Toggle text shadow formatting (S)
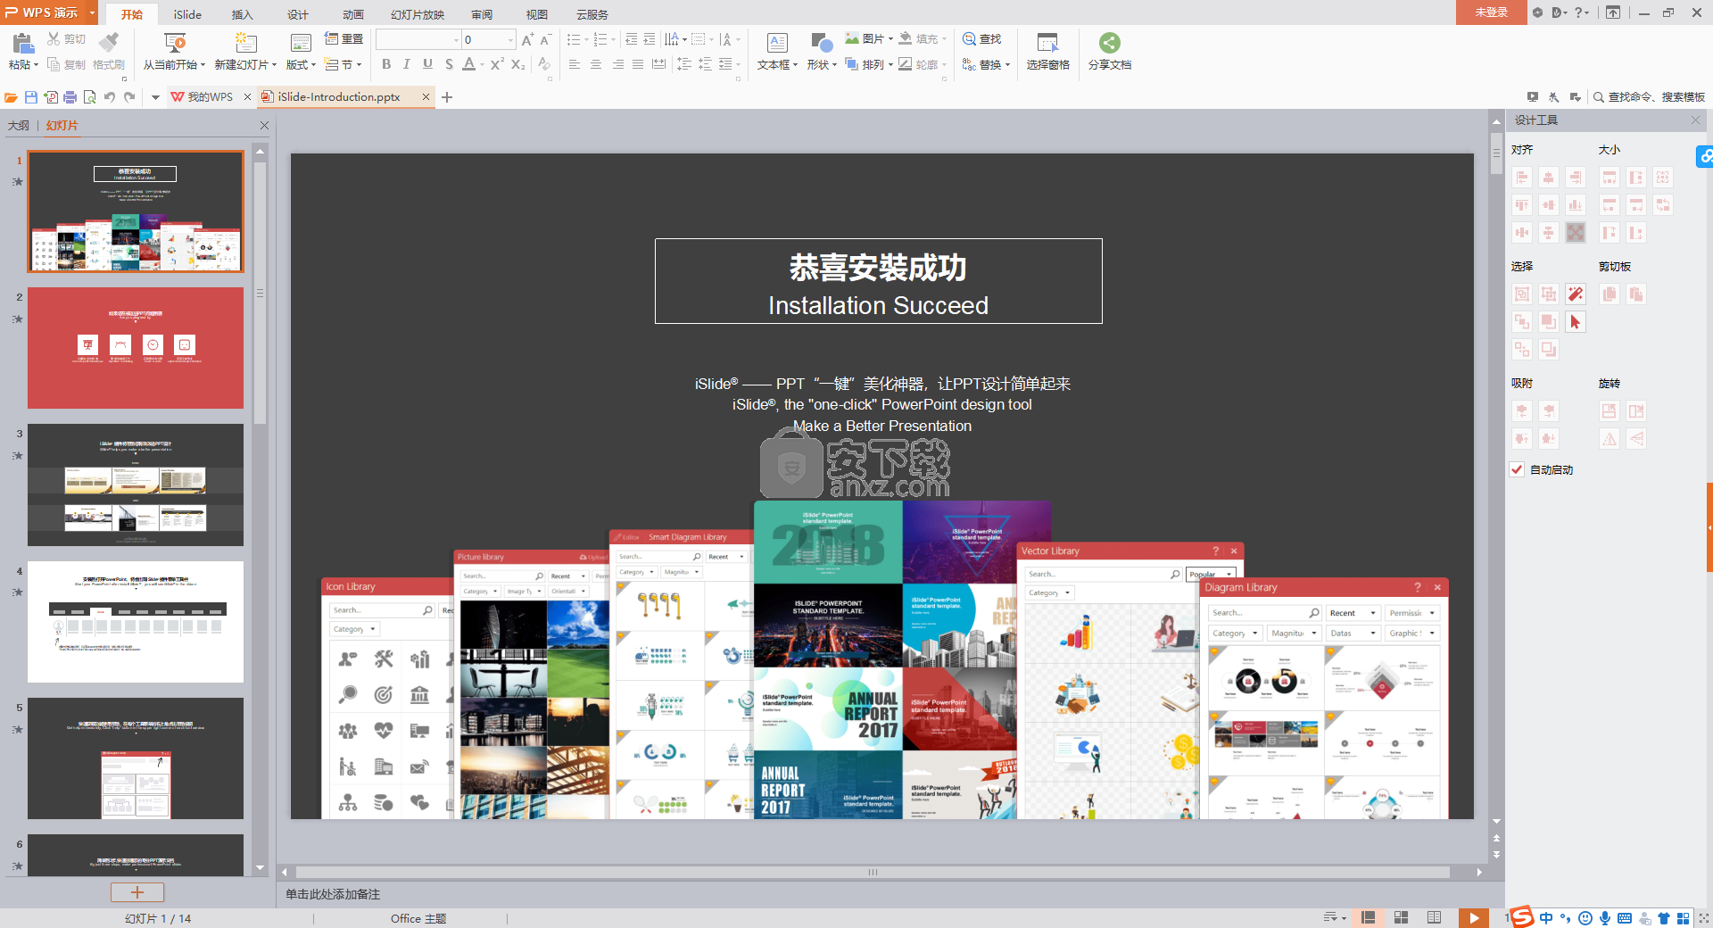This screenshot has height=928, width=1713. (449, 64)
